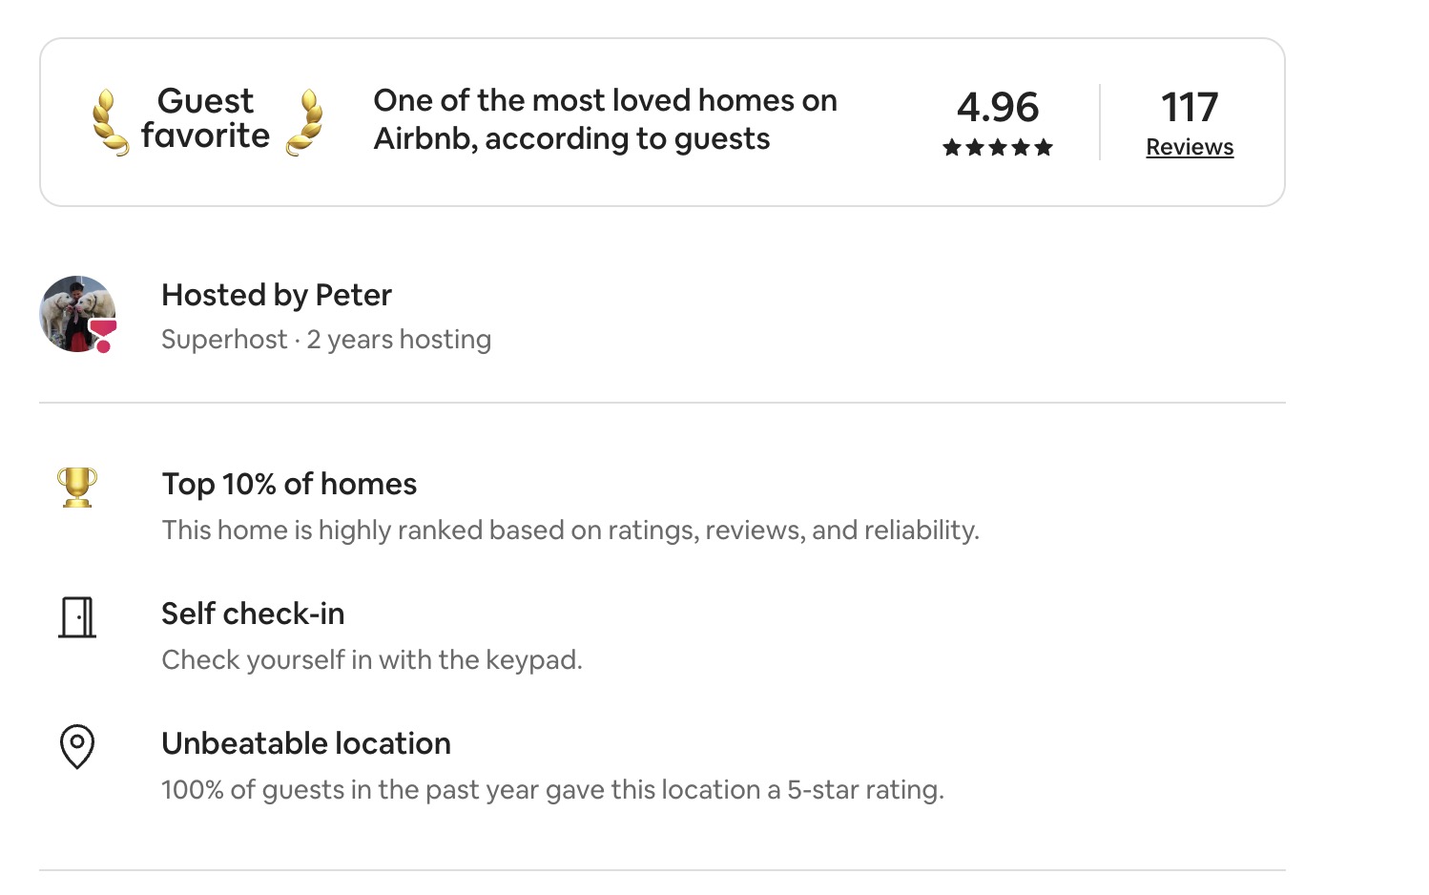1429x895 pixels.
Task: Click "Superhost · 2 years hosting" text
Action: [326, 340]
